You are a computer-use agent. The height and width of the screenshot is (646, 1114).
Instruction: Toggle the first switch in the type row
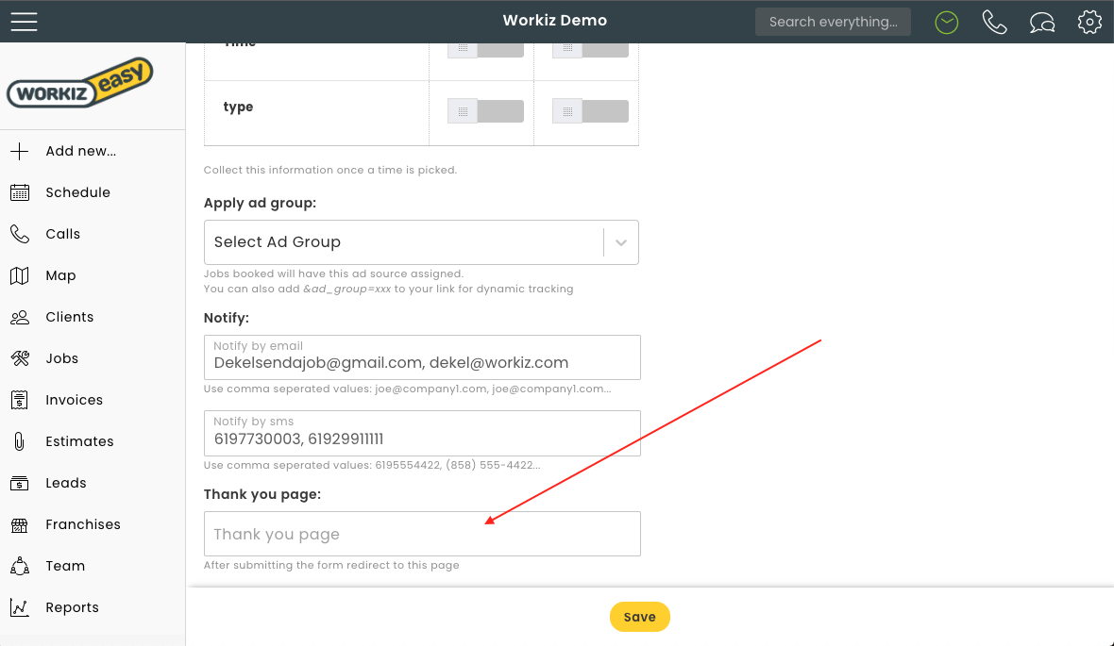click(x=485, y=112)
